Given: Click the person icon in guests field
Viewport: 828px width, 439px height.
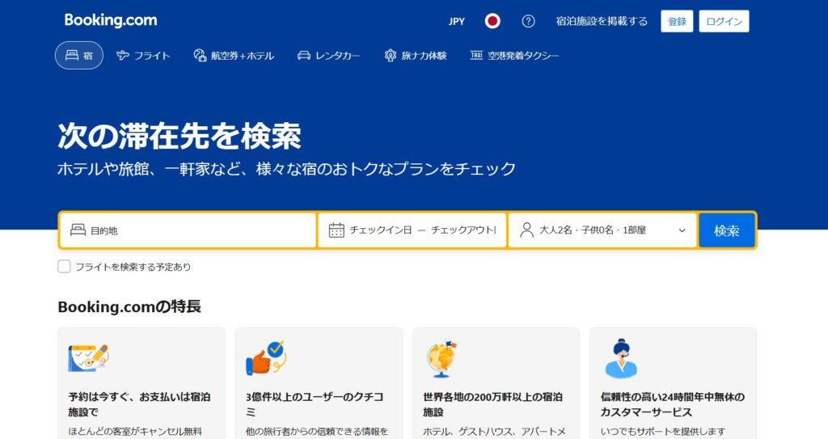Looking at the screenshot, I should coord(526,230).
